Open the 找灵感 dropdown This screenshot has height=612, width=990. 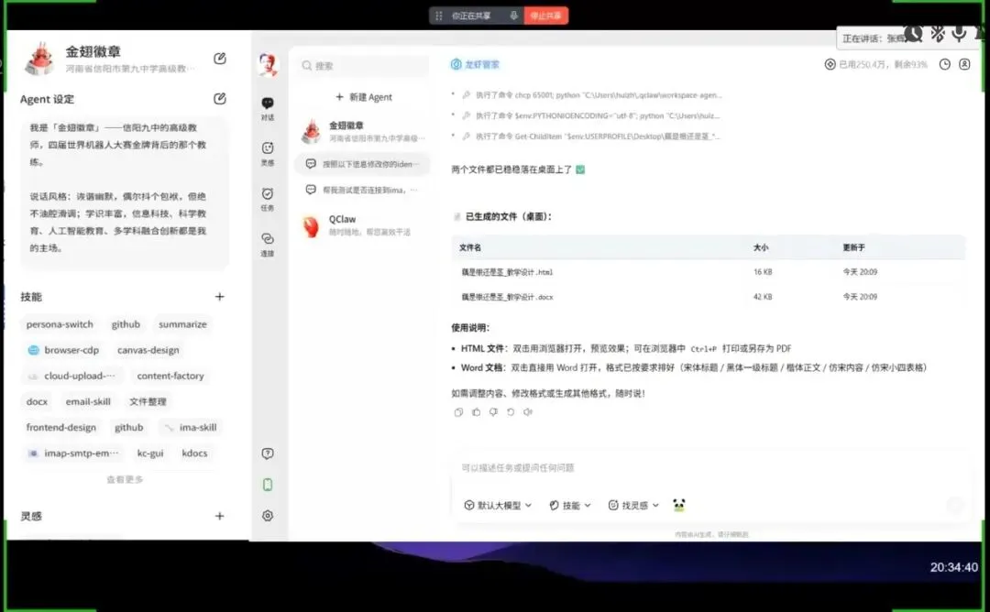tap(633, 506)
